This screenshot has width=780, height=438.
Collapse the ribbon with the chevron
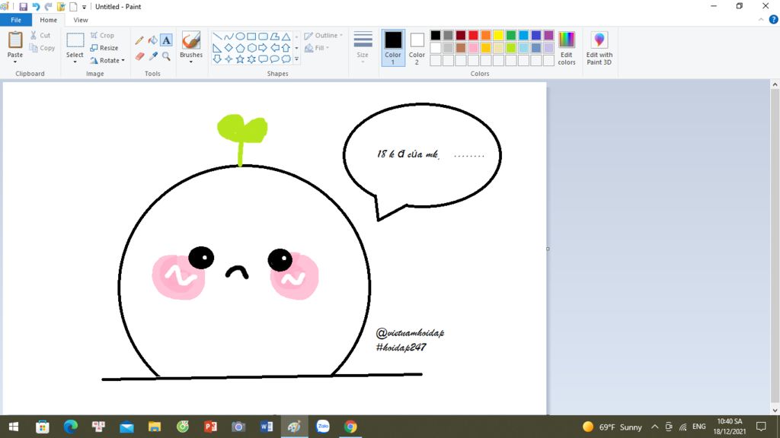pyautogui.click(x=761, y=20)
